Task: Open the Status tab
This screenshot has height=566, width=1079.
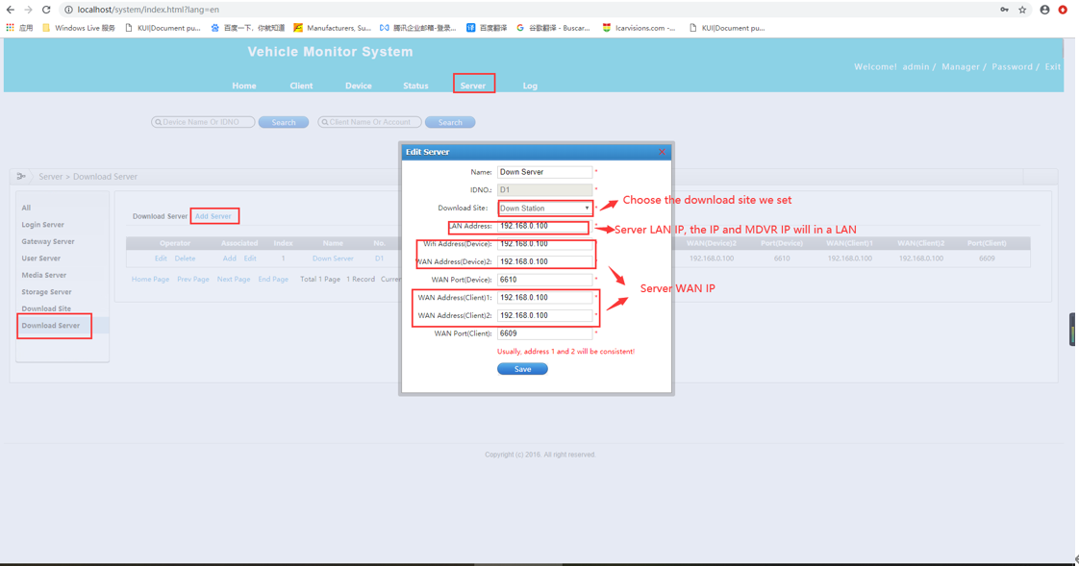Action: (x=415, y=86)
